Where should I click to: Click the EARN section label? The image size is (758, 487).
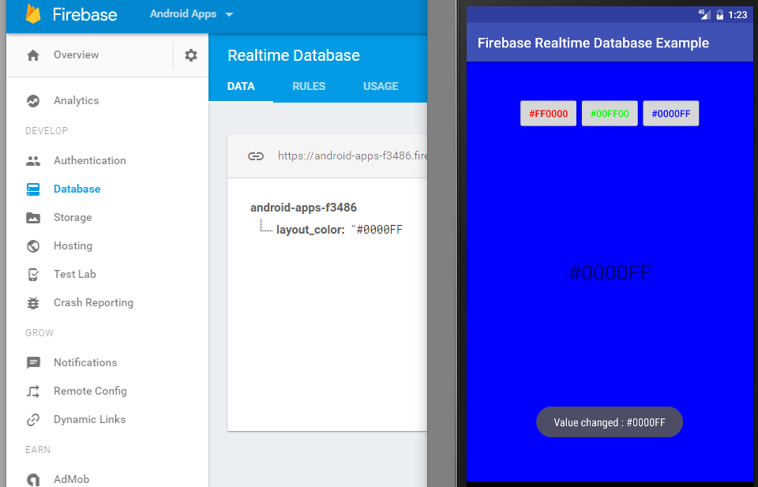(x=38, y=450)
